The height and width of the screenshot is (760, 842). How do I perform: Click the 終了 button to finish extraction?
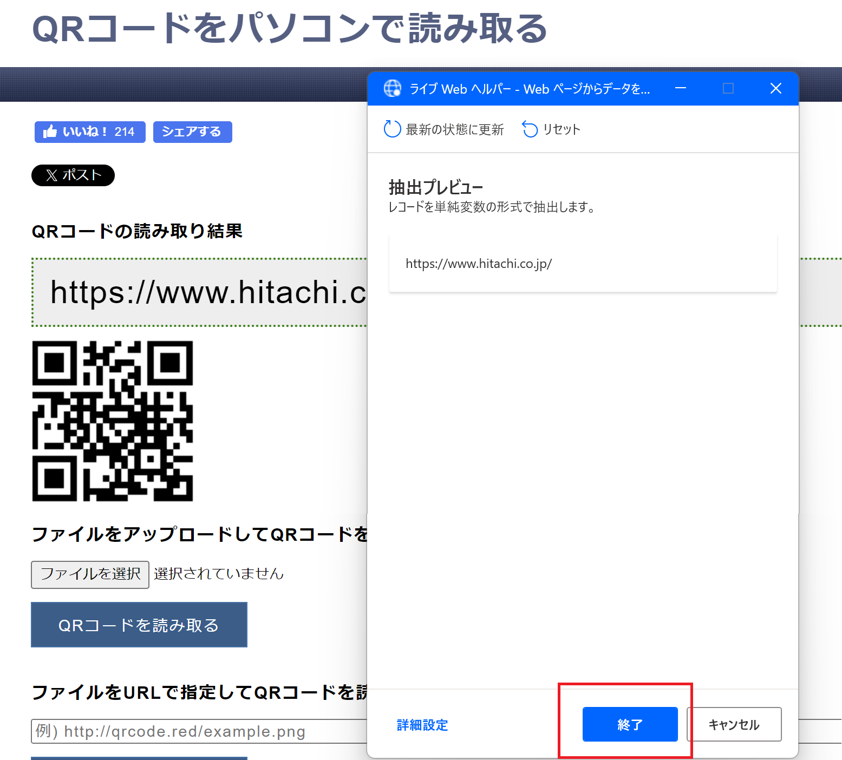[629, 724]
